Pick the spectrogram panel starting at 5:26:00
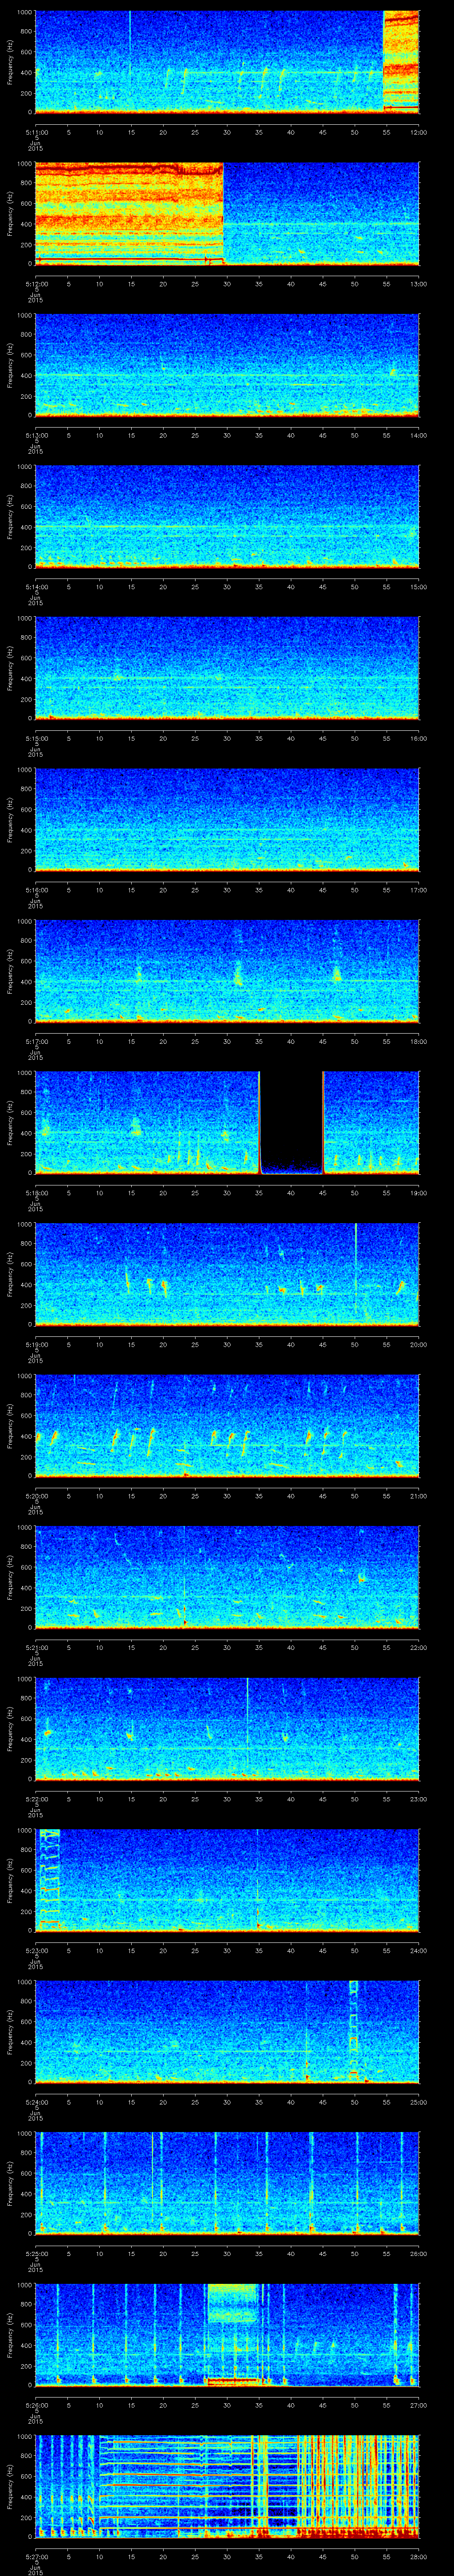Image resolution: width=454 pixels, height=2576 pixels. (x=227, y=2334)
